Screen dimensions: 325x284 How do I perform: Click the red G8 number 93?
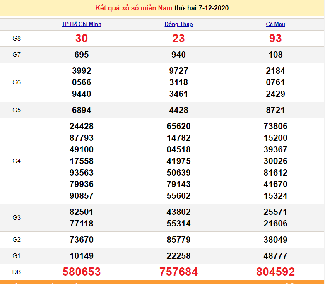(x=275, y=39)
